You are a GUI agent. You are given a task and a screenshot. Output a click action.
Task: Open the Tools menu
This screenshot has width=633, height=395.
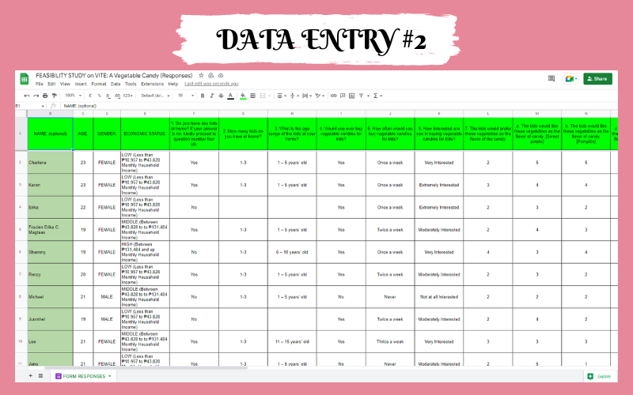pyautogui.click(x=131, y=84)
